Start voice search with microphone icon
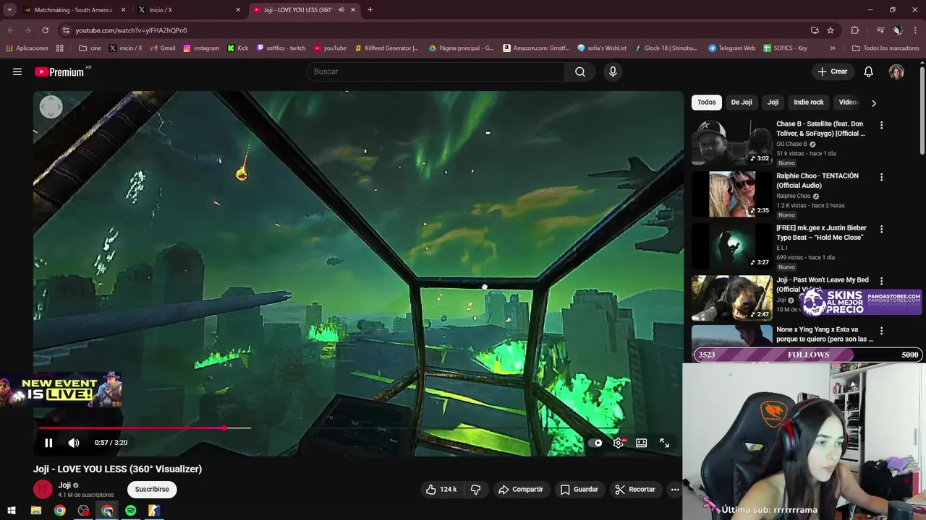Image resolution: width=926 pixels, height=520 pixels. tap(613, 71)
